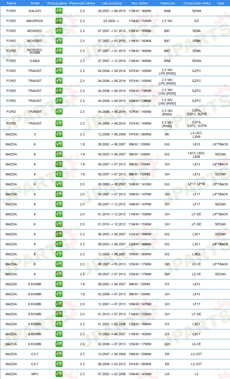Click the LW body cell
This screenshot has height=379, width=230.
pyautogui.click(x=167, y=374)
